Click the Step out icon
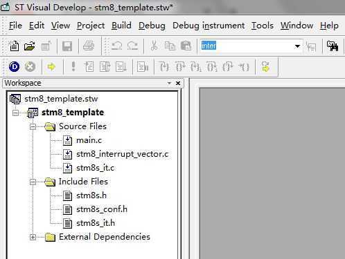This screenshot has height=259, width=345. 121,67
